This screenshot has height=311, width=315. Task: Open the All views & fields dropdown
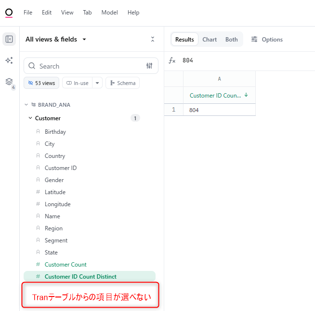tap(56, 39)
